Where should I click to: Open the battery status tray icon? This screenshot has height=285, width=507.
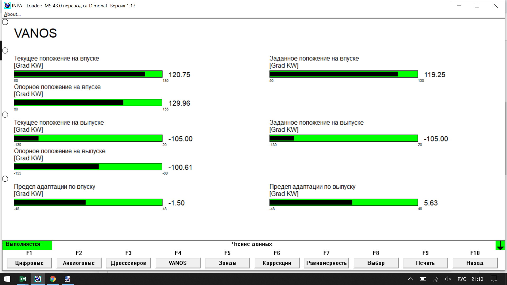423,279
